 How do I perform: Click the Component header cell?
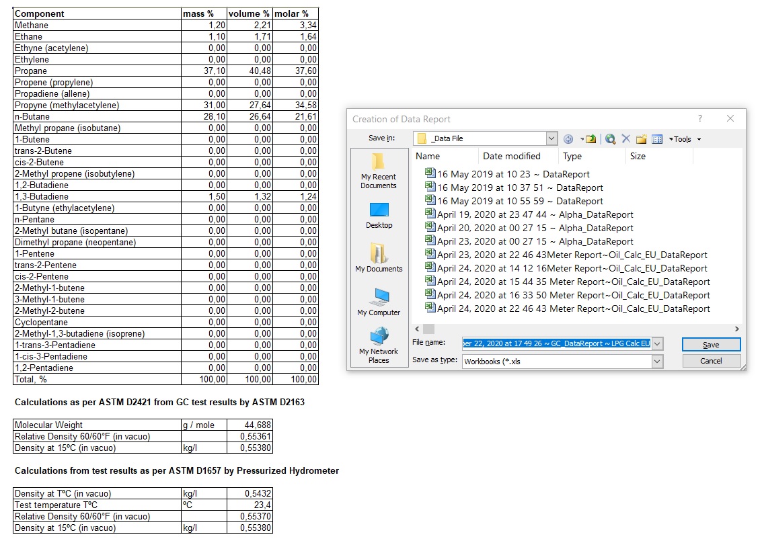tap(97, 13)
